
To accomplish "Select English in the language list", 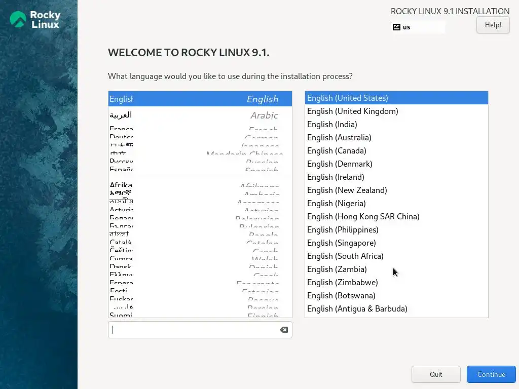I will [200, 99].
